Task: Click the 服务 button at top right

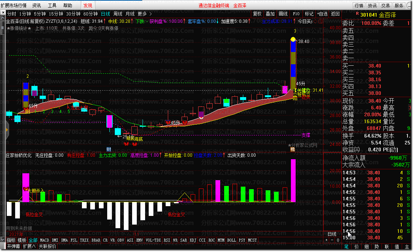Action: (399, 5)
